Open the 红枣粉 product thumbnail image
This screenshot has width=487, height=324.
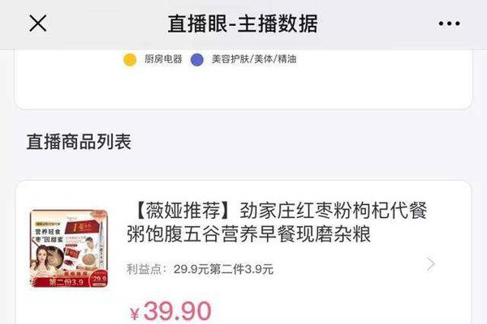(x=69, y=249)
